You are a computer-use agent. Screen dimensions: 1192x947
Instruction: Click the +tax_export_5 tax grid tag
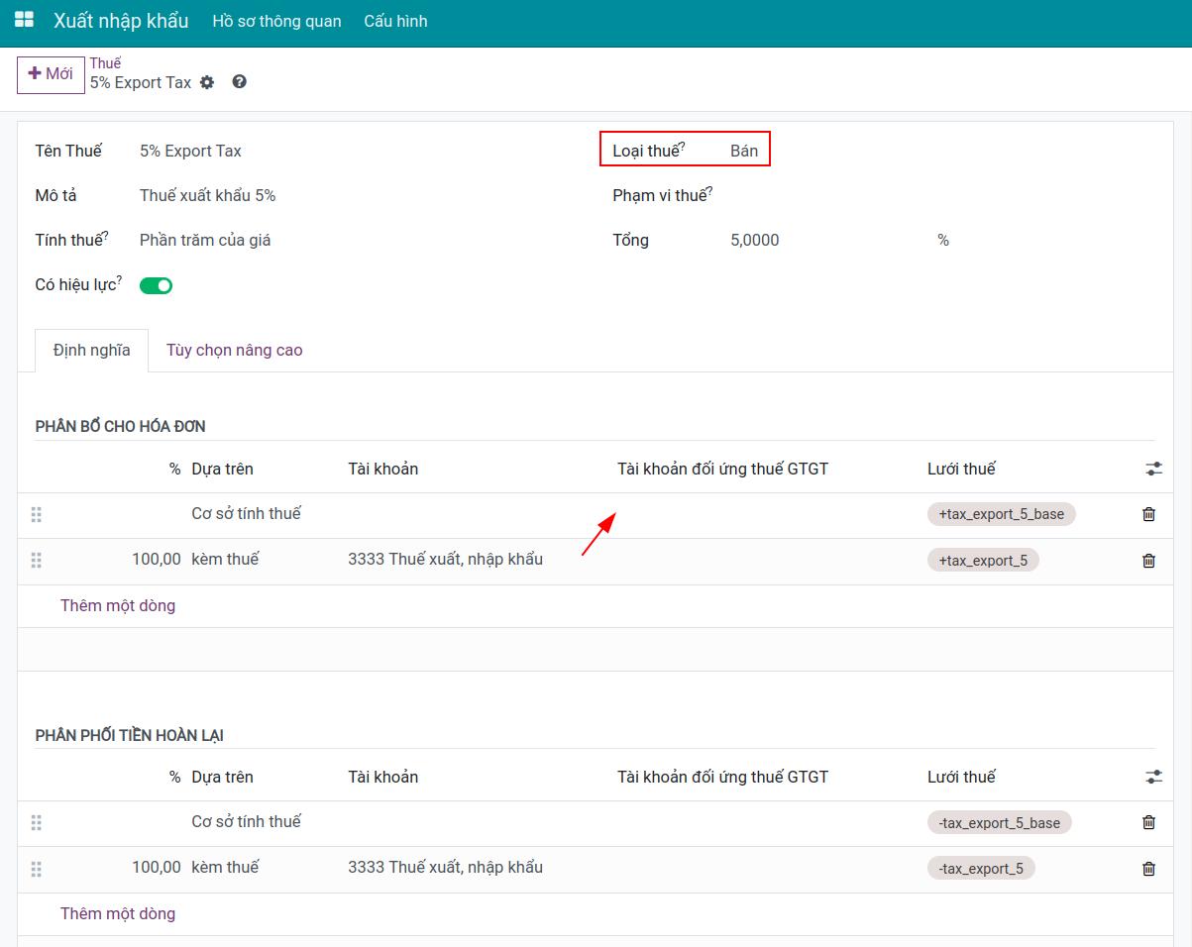click(x=983, y=561)
